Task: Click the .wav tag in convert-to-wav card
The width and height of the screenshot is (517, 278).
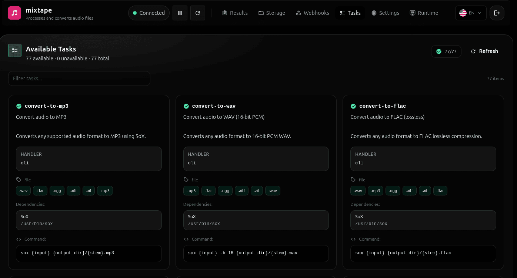Action: [273, 191]
